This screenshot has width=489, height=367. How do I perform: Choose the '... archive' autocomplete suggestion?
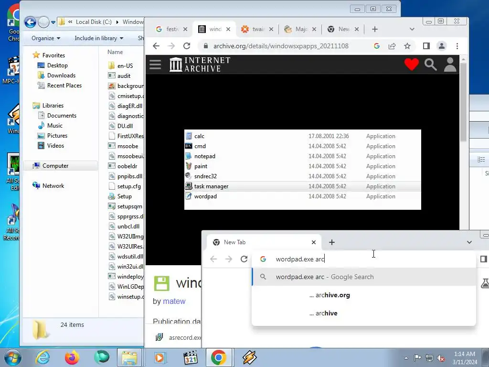tap(363, 313)
